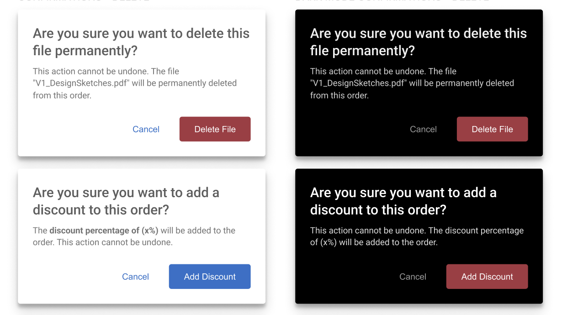
Task: Click Delete File in the dark dialog
Action: pos(493,129)
